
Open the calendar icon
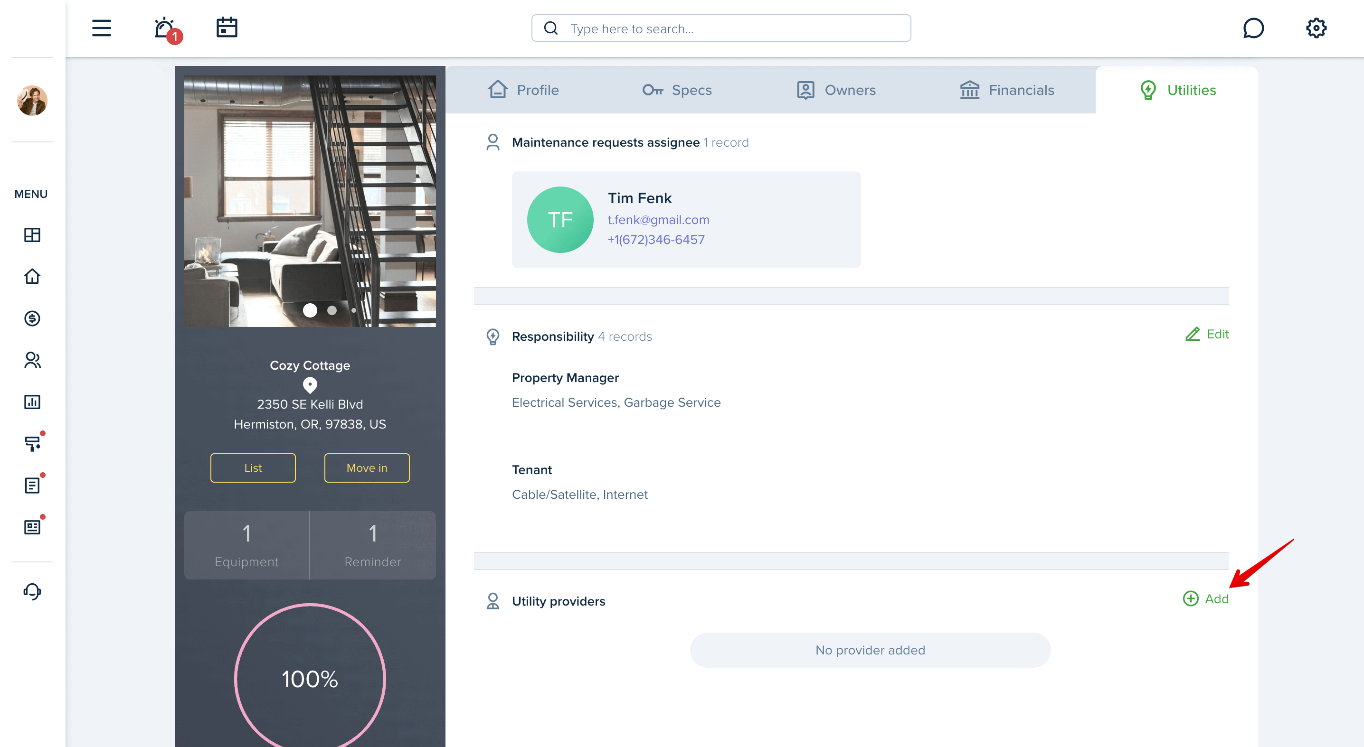227,28
